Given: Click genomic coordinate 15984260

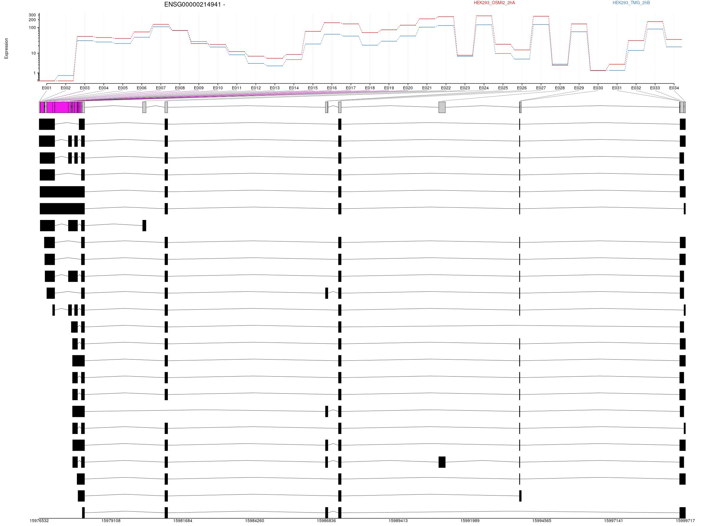Looking at the screenshot, I should 254,521.
